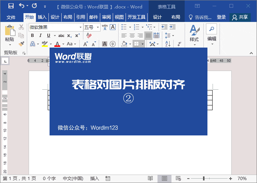Expand the 粘贴 options arrow
This screenshot has width=257, height=183.
[10, 45]
